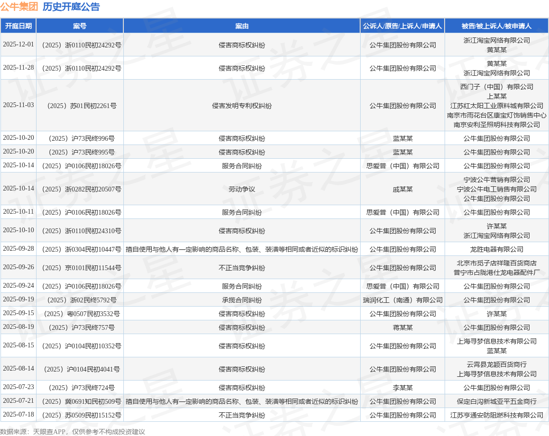This screenshot has width=549, height=436.
Task: Click the 案由 column header
Action: tap(242, 26)
